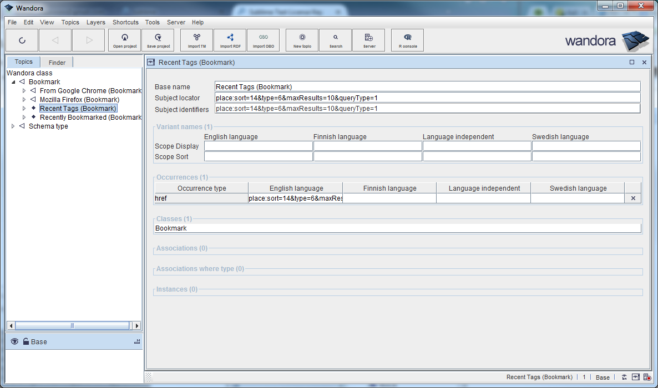Switch to the Finder tab

pyautogui.click(x=57, y=63)
